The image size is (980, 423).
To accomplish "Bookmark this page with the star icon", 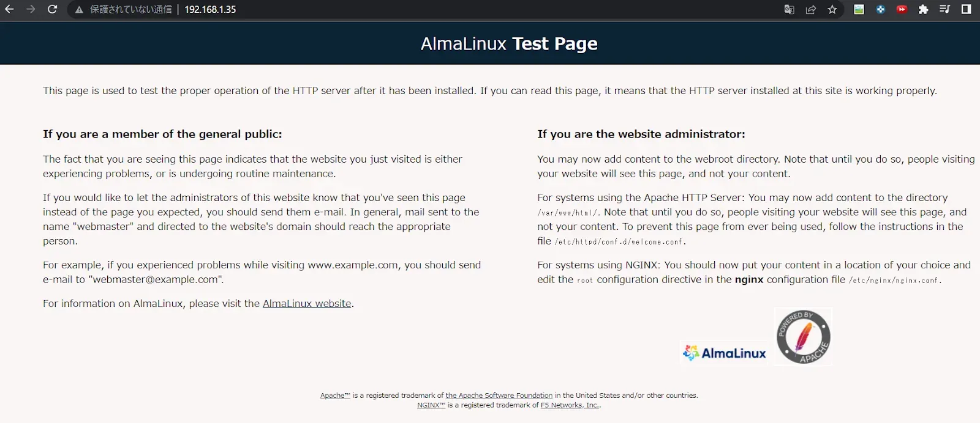I will pyautogui.click(x=832, y=9).
